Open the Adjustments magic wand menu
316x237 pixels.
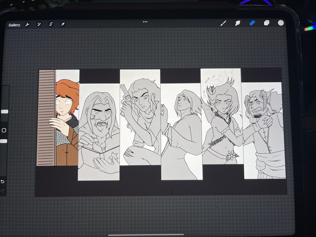tap(39, 24)
